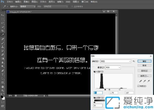Viewport: 154px width, 110px height.
Task: Click the 自动(A) auto button
Action: (x=144, y=71)
